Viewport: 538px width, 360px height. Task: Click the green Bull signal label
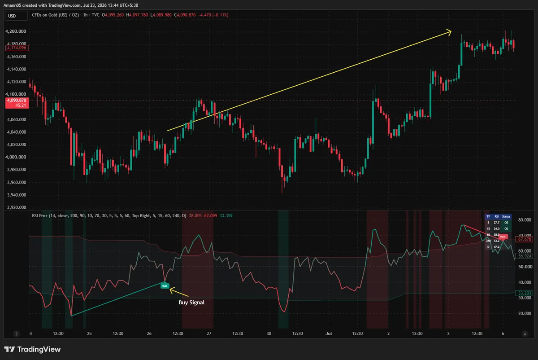coord(165,285)
